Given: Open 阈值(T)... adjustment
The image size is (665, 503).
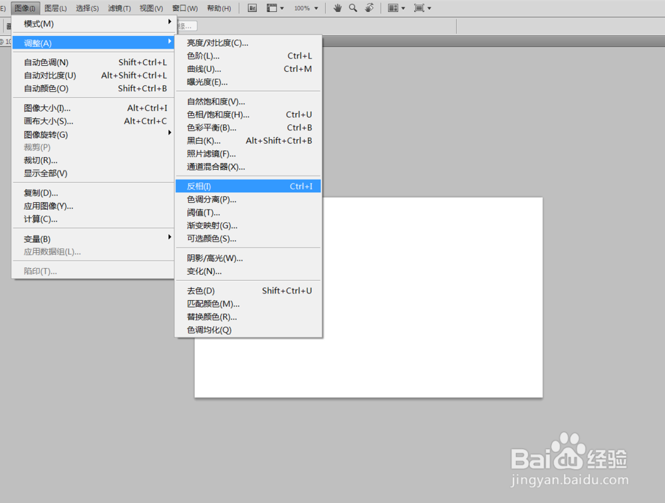Looking at the screenshot, I should click(248, 213).
